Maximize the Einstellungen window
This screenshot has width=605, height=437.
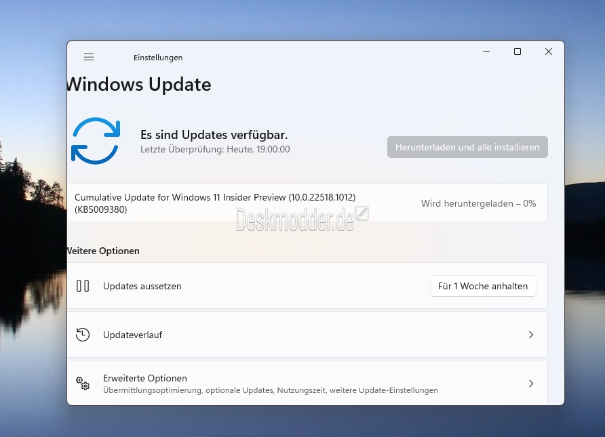coord(518,52)
